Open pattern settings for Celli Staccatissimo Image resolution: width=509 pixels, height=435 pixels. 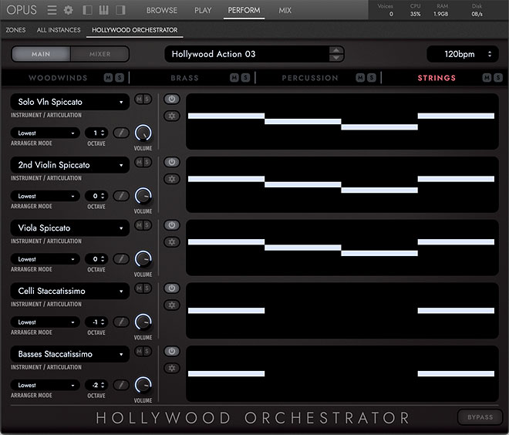coord(172,305)
